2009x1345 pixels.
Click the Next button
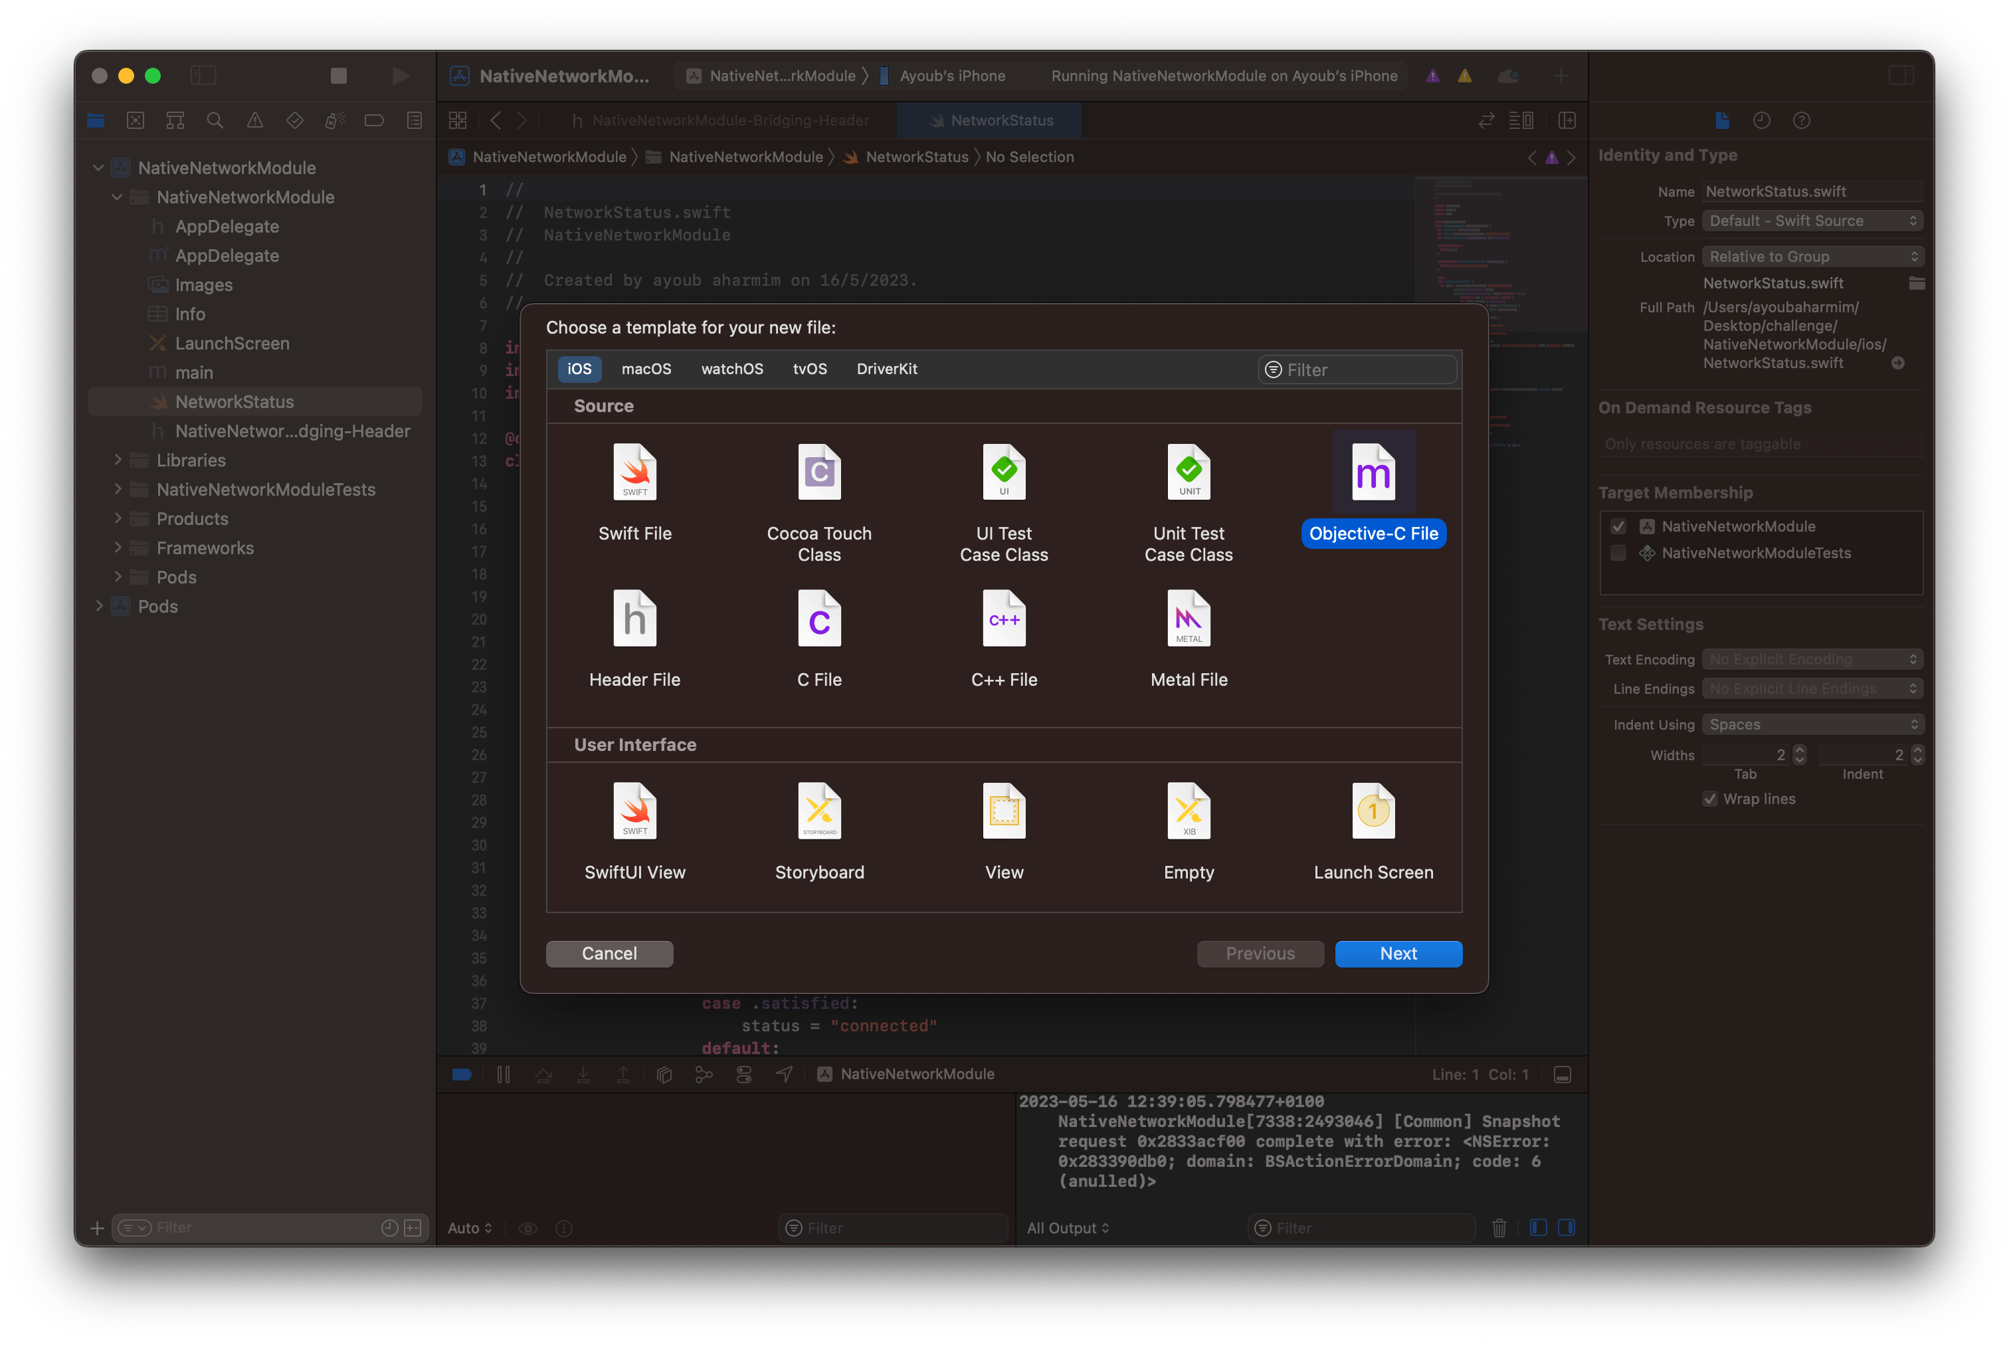(x=1398, y=954)
